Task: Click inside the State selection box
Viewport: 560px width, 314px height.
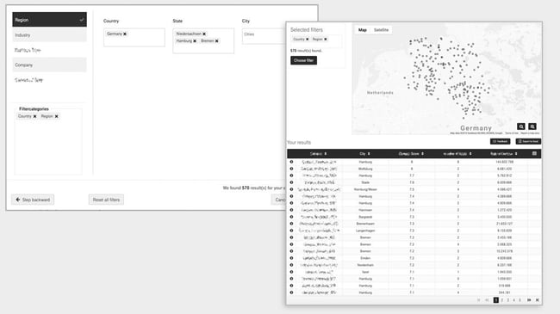Action: point(203,41)
